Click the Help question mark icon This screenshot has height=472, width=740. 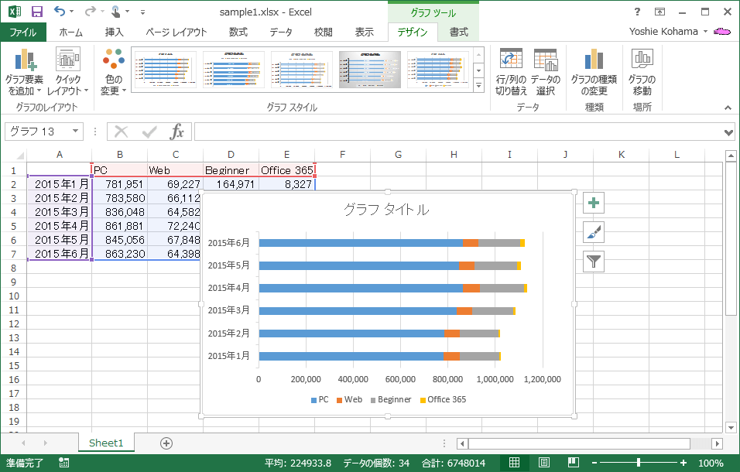tap(637, 12)
